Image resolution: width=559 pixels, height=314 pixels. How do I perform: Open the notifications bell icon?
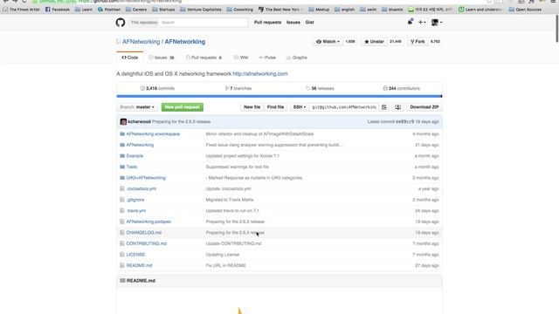410,22
